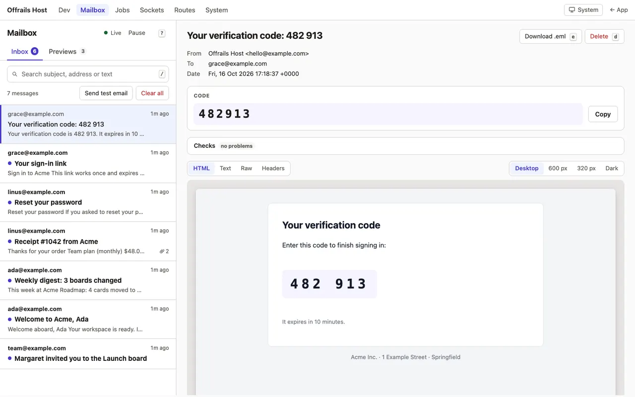This screenshot has height=397, width=635.
Task: Show the Raw source tab
Action: (247, 168)
